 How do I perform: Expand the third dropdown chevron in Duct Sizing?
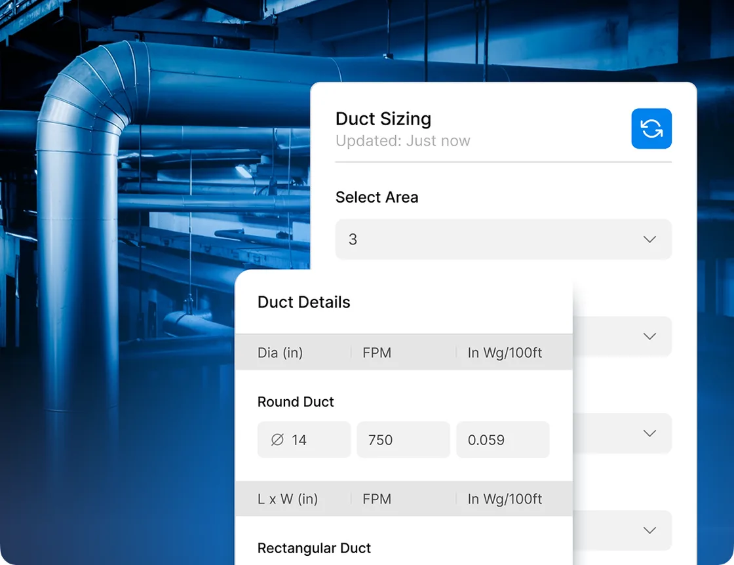649,433
